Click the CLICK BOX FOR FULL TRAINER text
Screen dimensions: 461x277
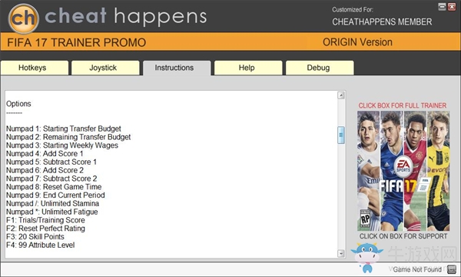(402, 105)
